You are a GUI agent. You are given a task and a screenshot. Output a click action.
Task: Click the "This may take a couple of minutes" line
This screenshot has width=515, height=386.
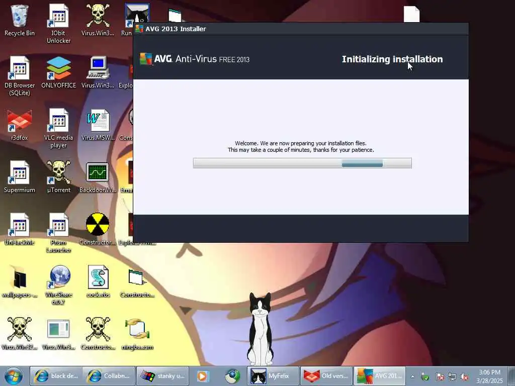301,150
